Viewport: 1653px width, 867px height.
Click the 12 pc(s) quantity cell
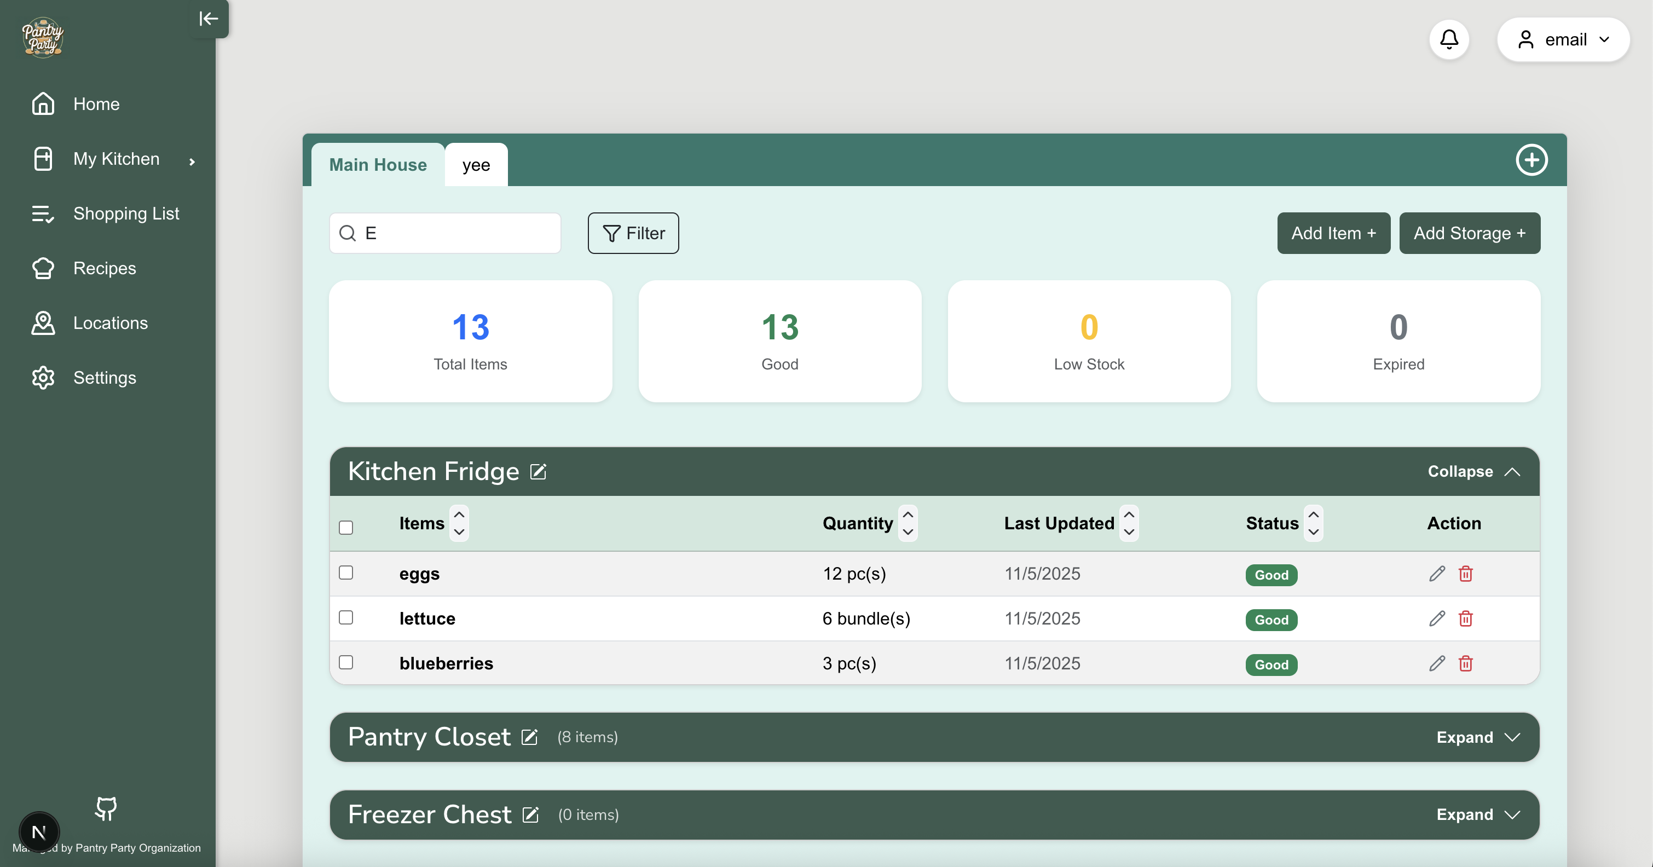tap(854, 574)
